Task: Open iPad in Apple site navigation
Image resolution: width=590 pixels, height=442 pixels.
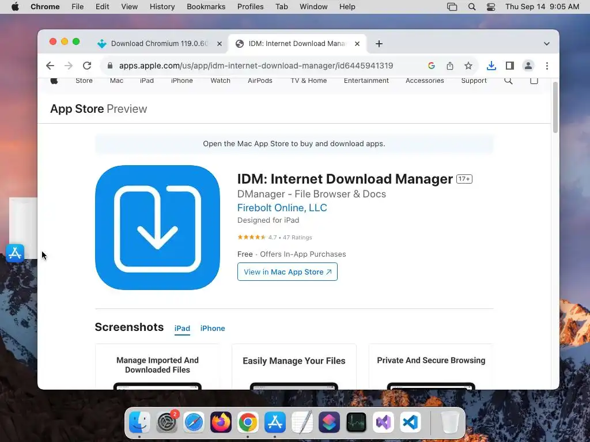Action: (147, 81)
